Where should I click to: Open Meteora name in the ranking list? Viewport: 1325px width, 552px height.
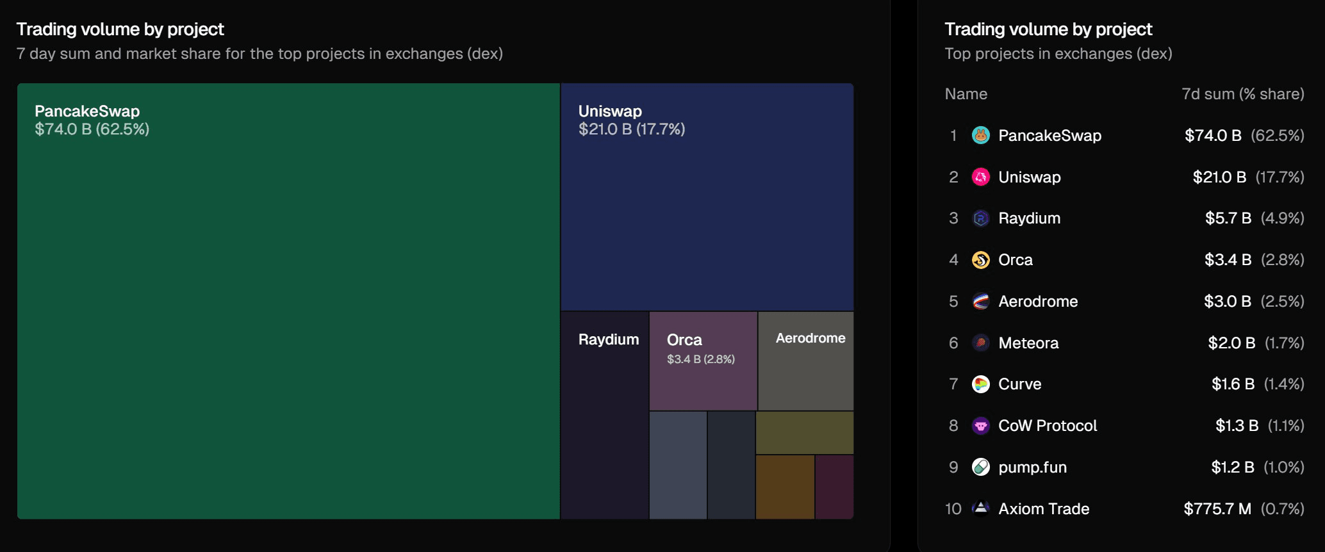pos(1028,343)
